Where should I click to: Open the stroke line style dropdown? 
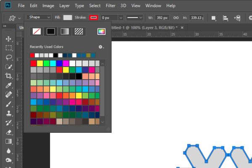point(134,18)
